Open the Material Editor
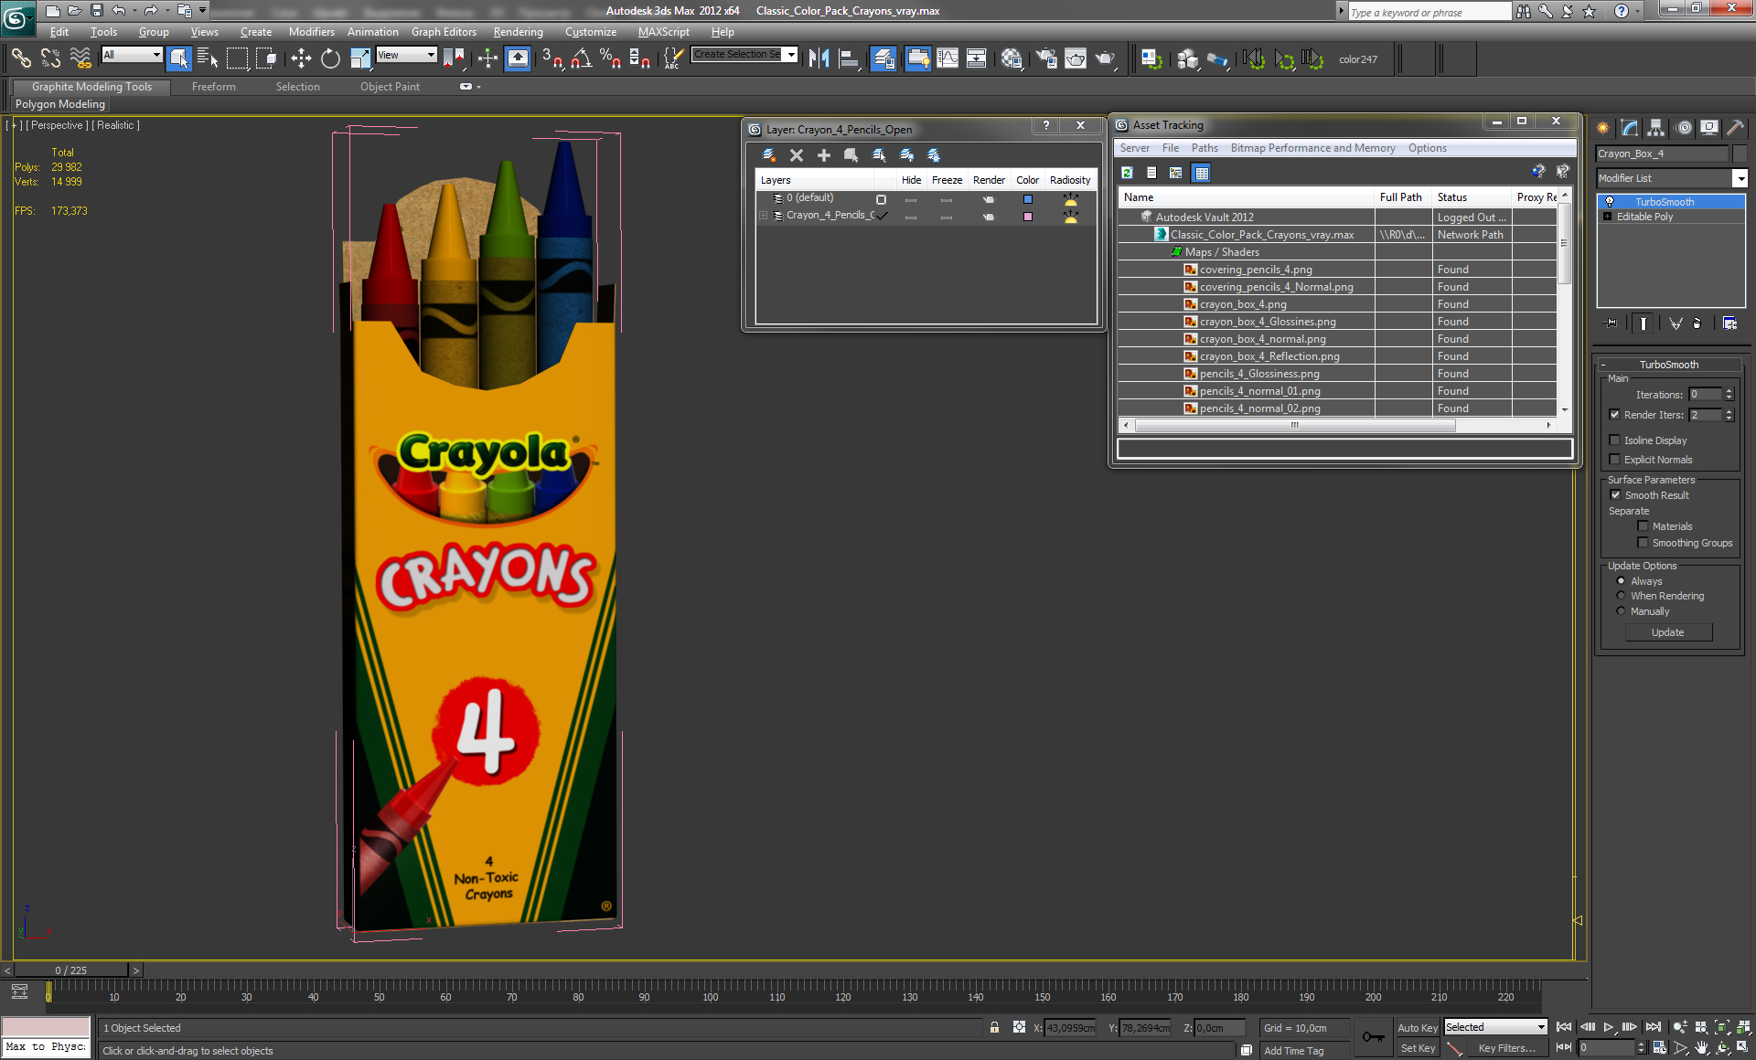 [x=1012, y=58]
